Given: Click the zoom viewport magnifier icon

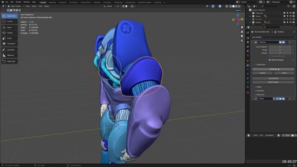Looking at the screenshot, I should click(242, 27).
